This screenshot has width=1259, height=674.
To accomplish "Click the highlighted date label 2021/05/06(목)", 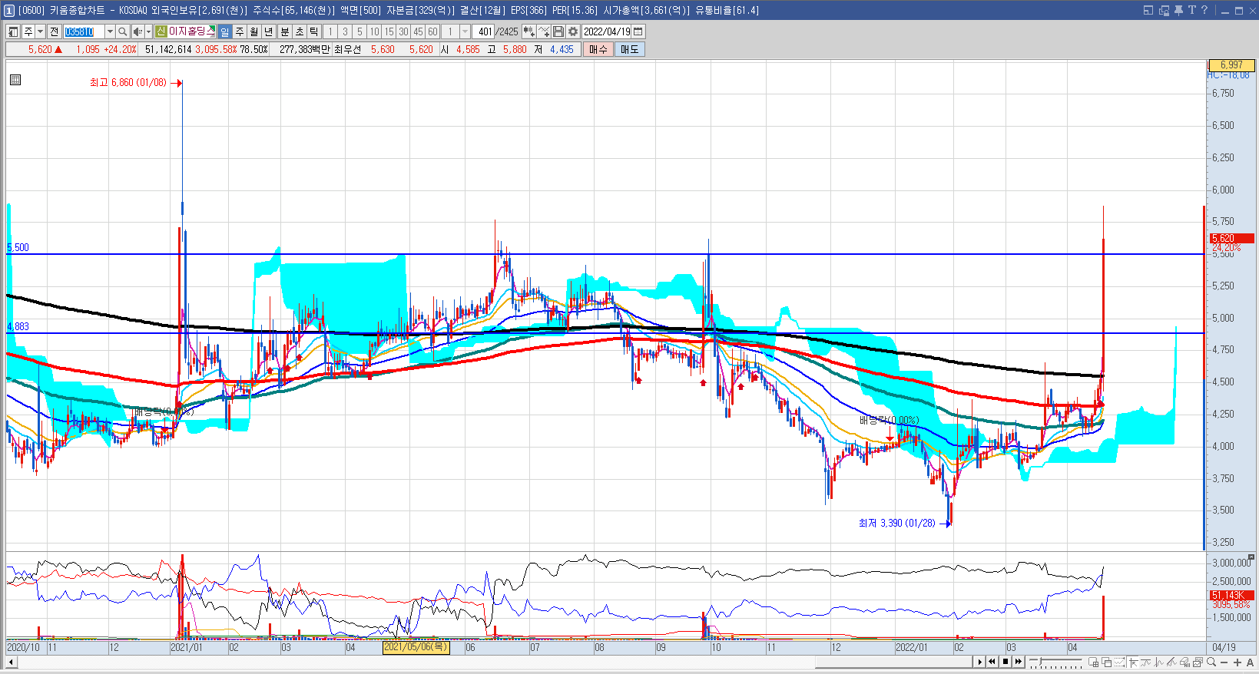I will tap(416, 647).
